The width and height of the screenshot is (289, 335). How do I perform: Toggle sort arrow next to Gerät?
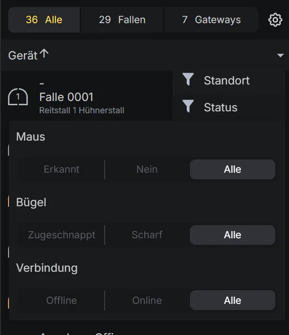(44, 54)
